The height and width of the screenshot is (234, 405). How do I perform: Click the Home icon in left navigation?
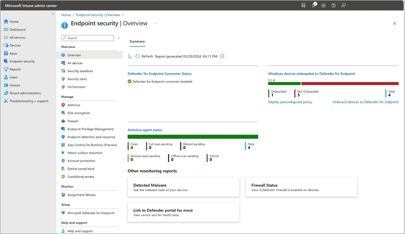point(6,21)
